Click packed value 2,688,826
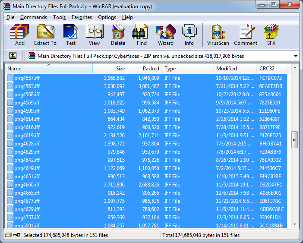This screenshot has height=243, width=303. coord(149,185)
